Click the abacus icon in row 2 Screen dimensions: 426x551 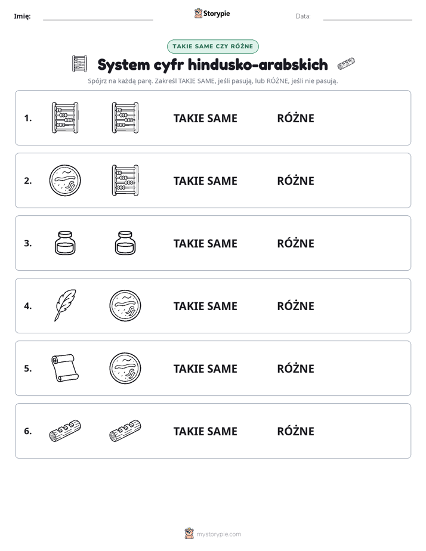tap(125, 180)
